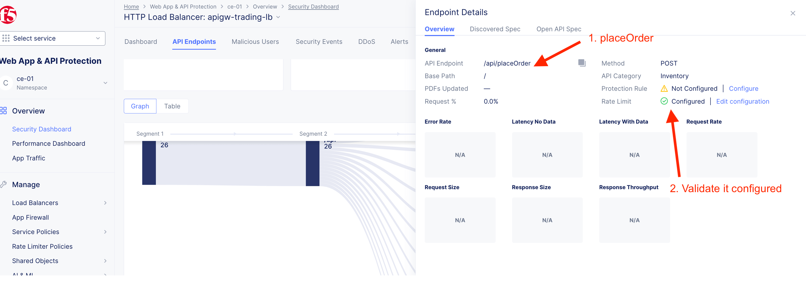This screenshot has height=282, width=806.
Task: Click the Protection Rule warning triangle icon
Action: click(664, 89)
